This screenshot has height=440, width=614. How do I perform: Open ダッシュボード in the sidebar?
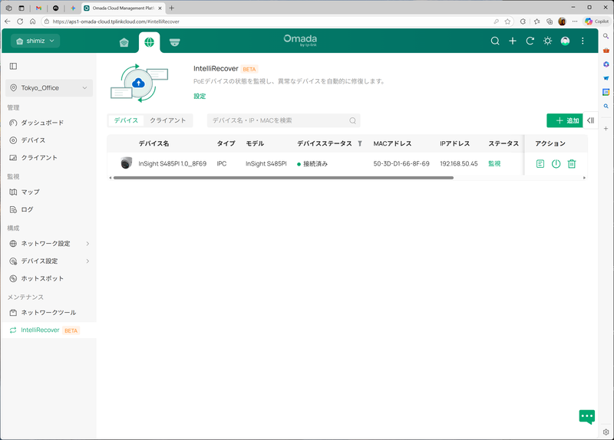pos(42,123)
